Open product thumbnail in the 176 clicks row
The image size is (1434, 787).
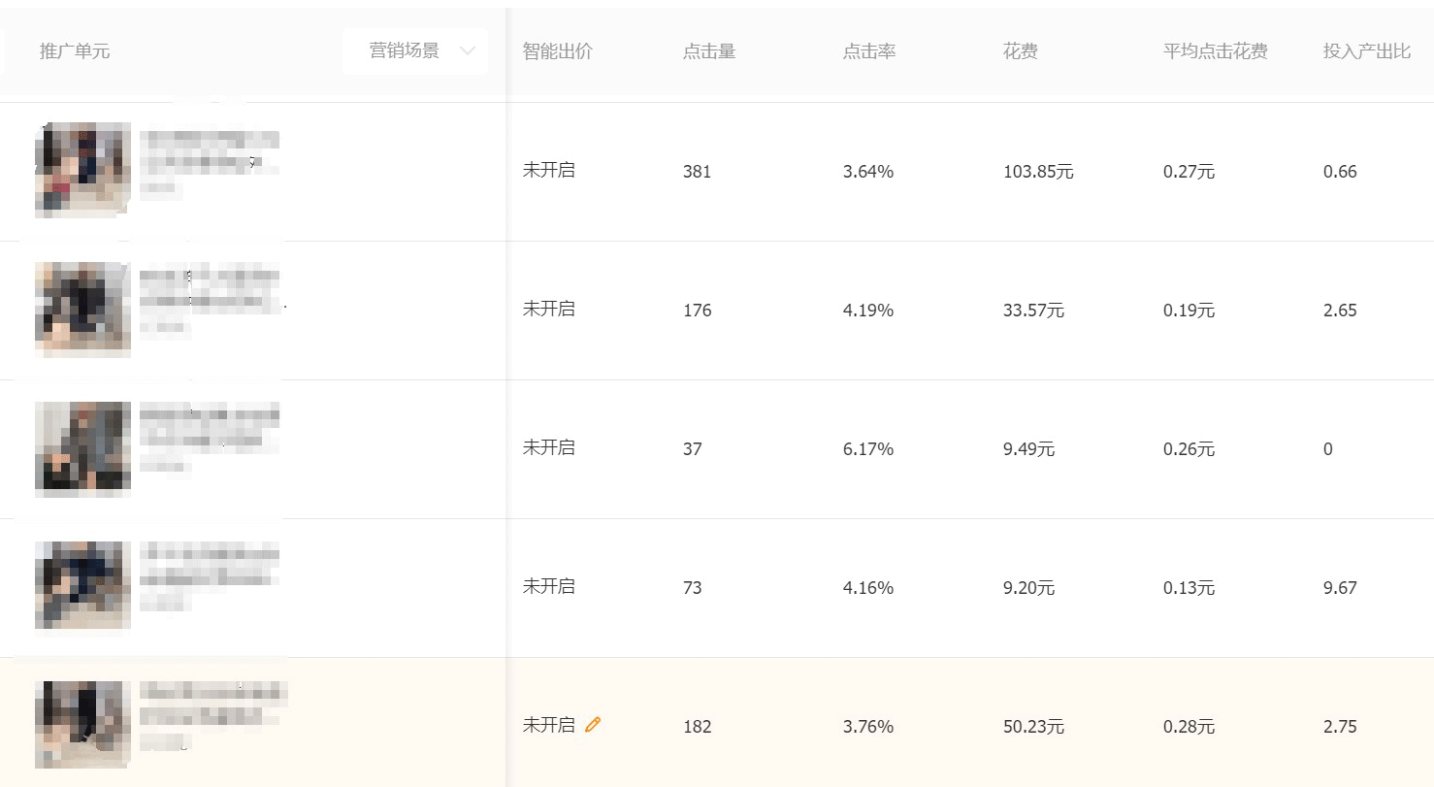click(83, 309)
